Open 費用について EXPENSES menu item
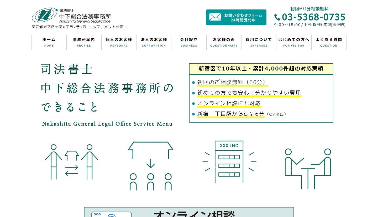This screenshot has height=217, width=378. coord(259,42)
